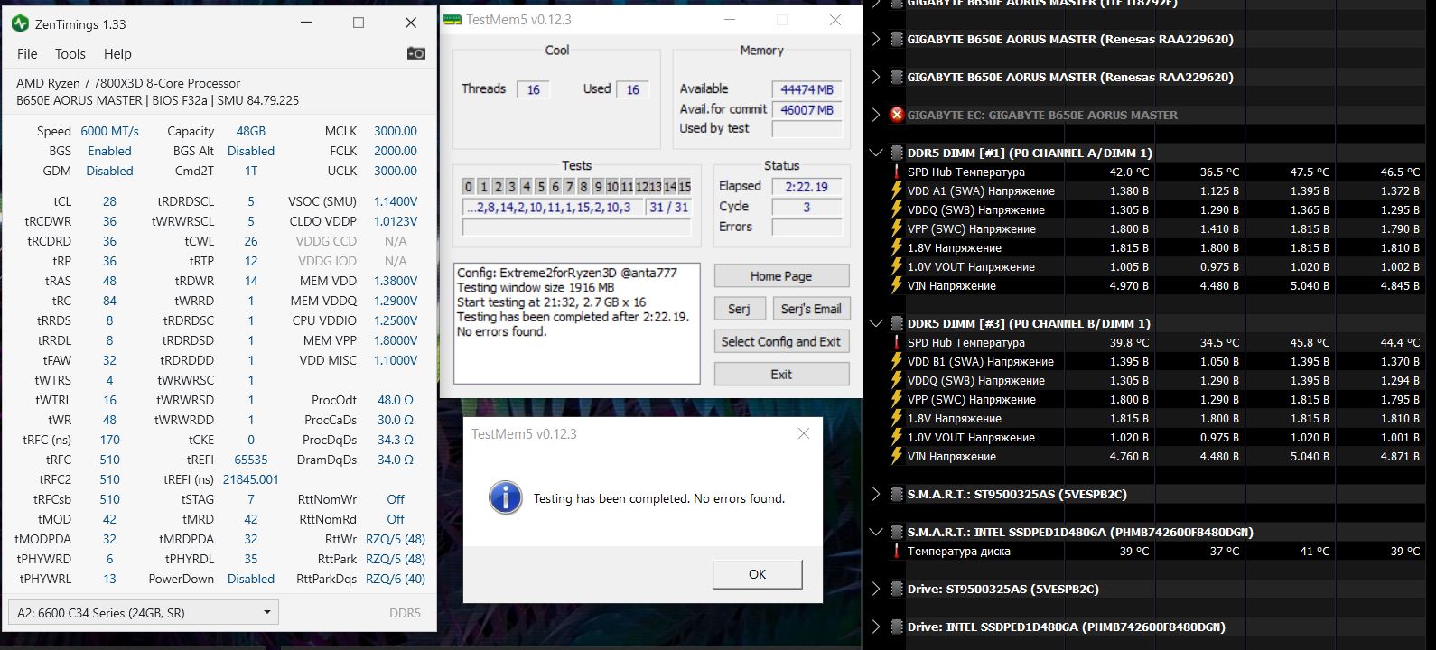Viewport: 1436px width, 650px height.
Task: Click the blue information icon in the dialog
Action: pos(506,498)
